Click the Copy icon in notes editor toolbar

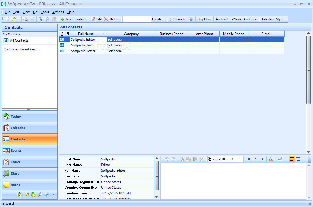click(x=189, y=159)
